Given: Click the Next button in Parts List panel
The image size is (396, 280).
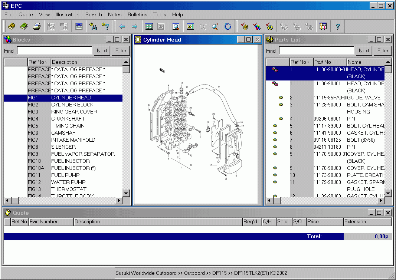Looking at the screenshot, I should 364,50.
